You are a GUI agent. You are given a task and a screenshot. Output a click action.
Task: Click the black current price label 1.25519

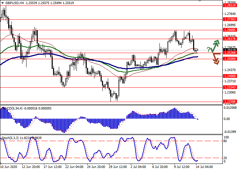230,50
